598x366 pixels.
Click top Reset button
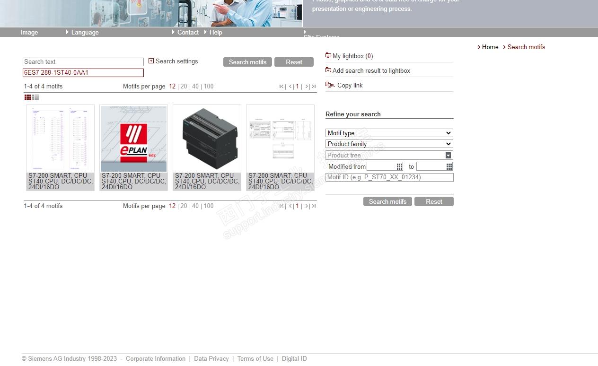pos(294,62)
